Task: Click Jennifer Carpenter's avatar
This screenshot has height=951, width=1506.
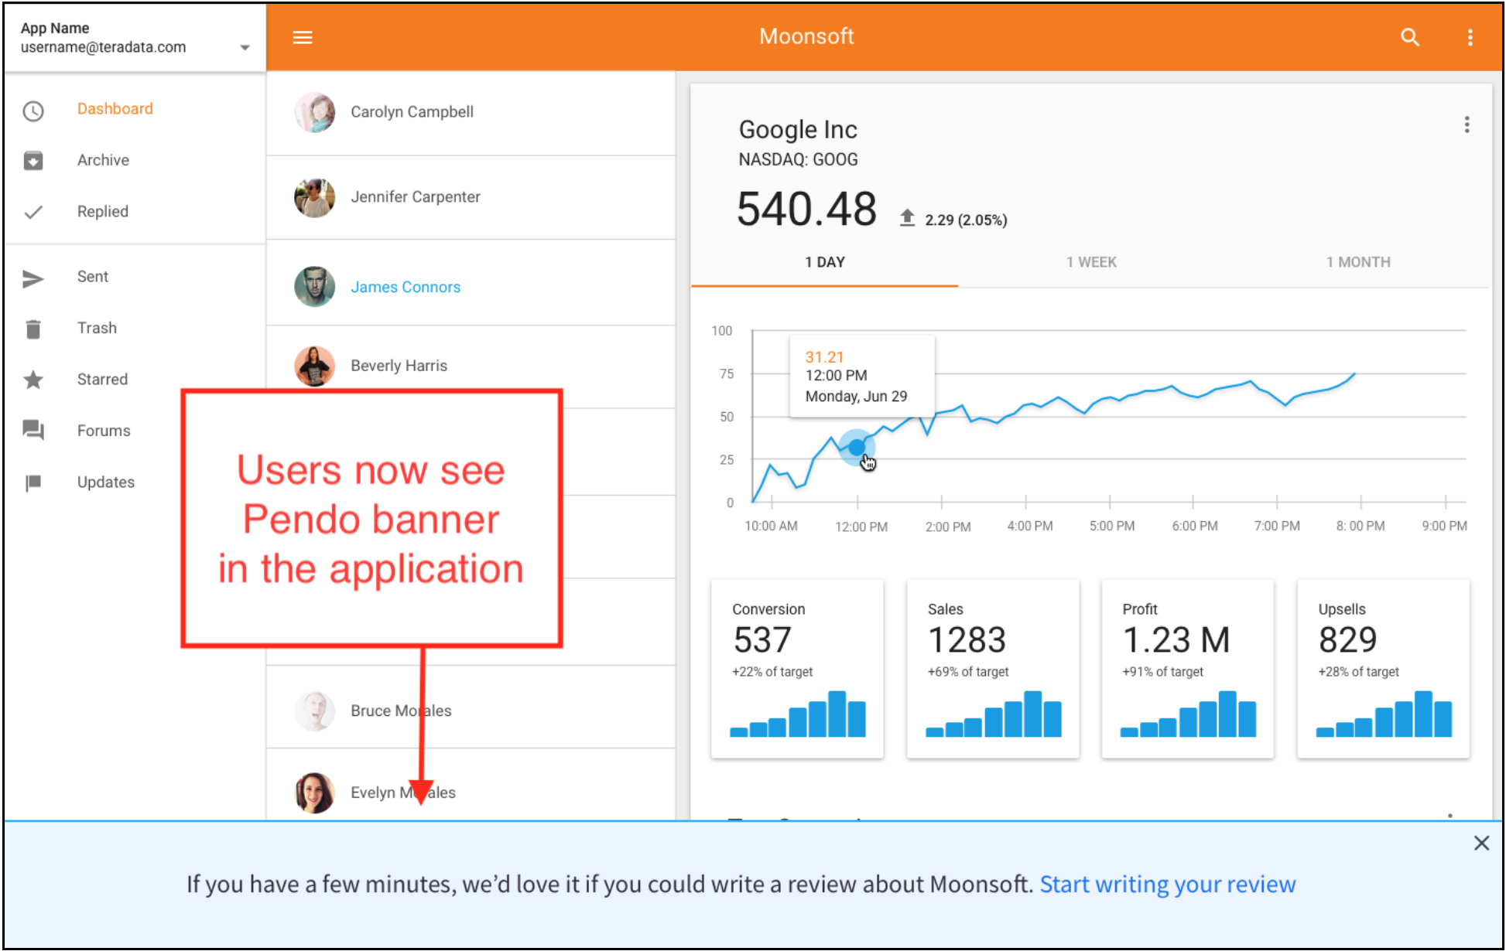Action: point(314,198)
